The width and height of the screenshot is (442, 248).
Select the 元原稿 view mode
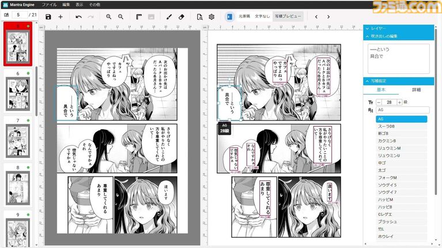pyautogui.click(x=244, y=16)
